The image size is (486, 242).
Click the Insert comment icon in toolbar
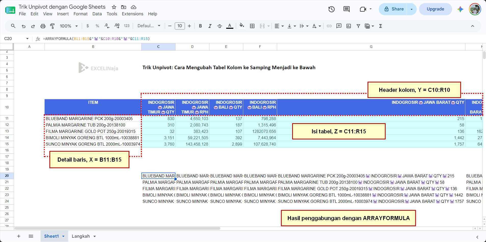click(x=339, y=26)
